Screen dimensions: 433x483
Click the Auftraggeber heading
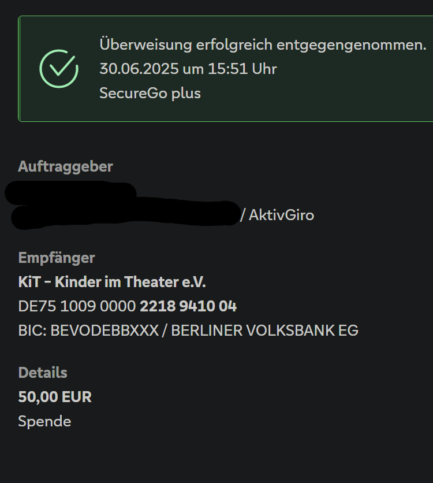pyautogui.click(x=65, y=166)
